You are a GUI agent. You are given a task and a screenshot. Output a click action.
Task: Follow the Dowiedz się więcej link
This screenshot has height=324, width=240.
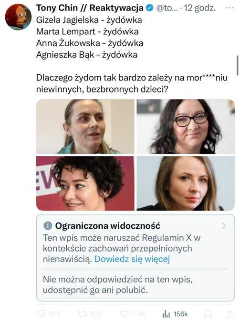(132, 259)
